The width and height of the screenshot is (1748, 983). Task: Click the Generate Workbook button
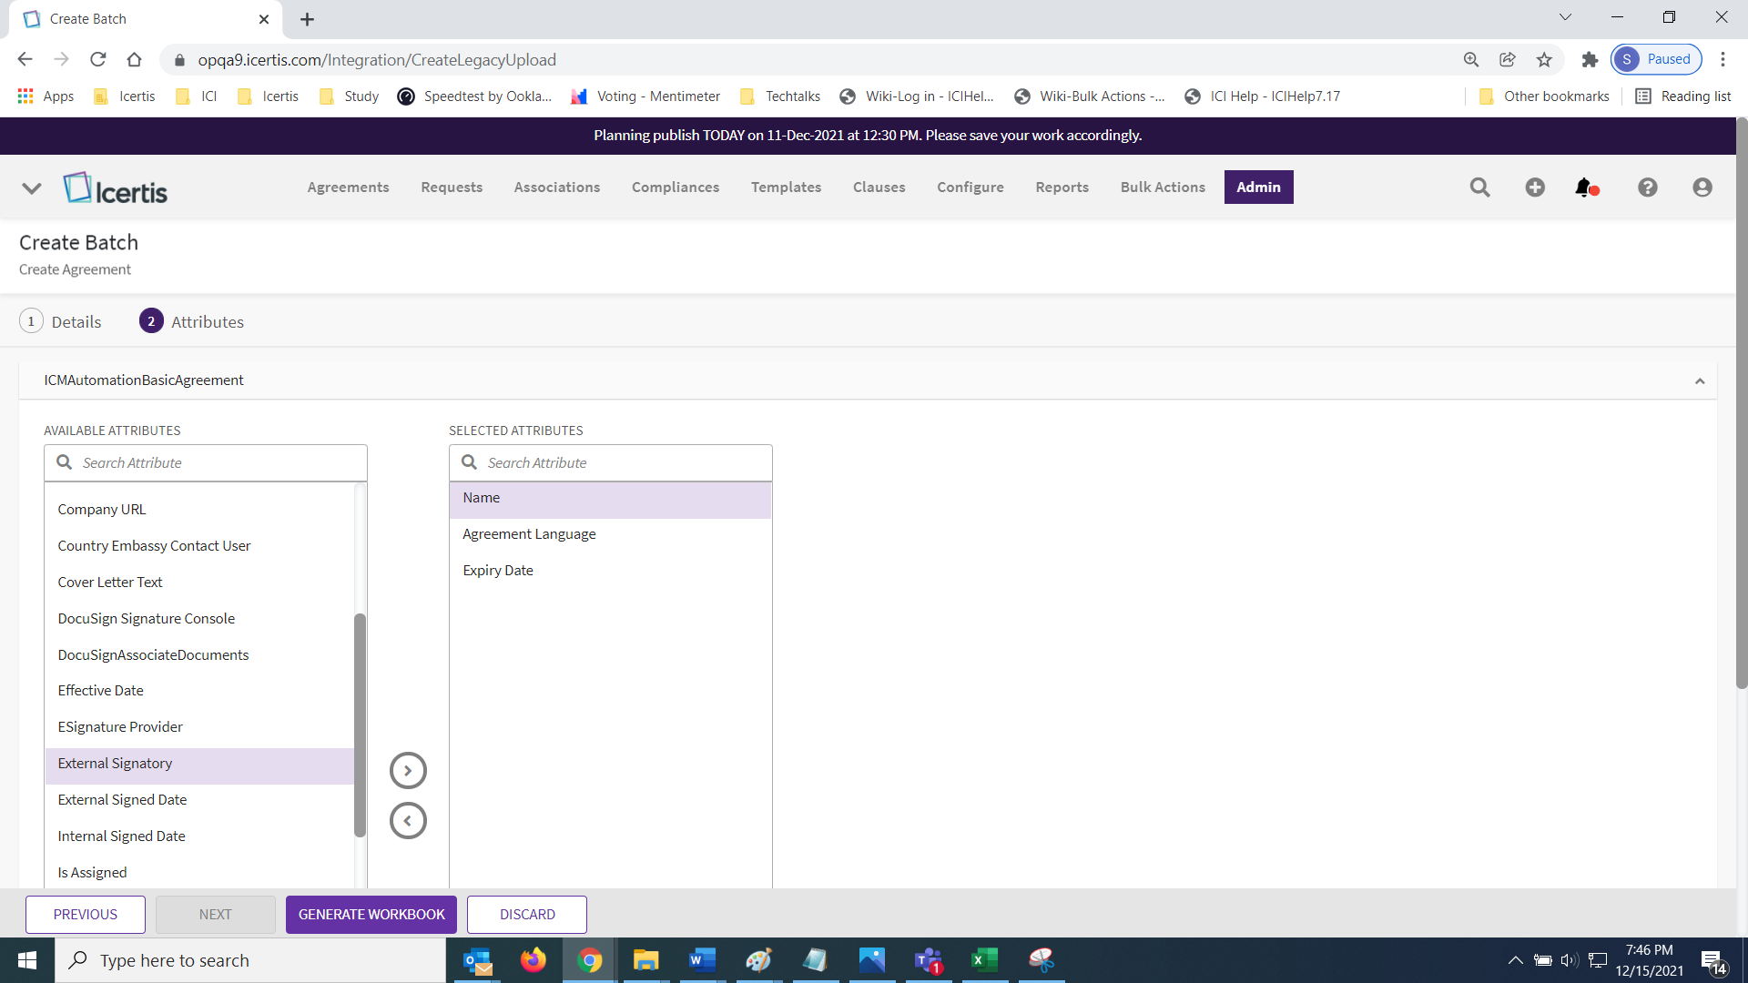[x=371, y=915]
